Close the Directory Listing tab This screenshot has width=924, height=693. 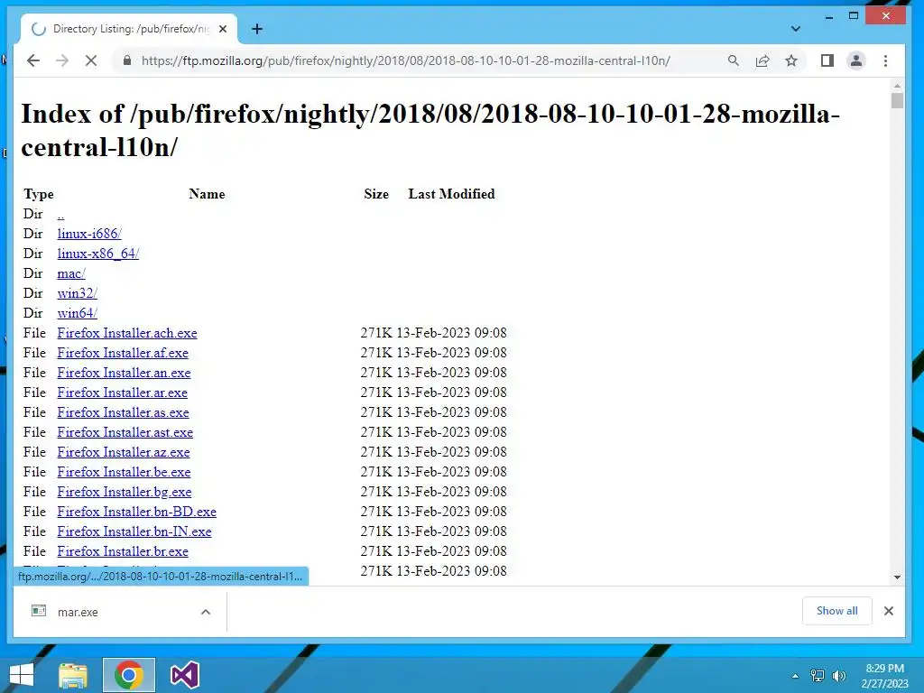[223, 29]
